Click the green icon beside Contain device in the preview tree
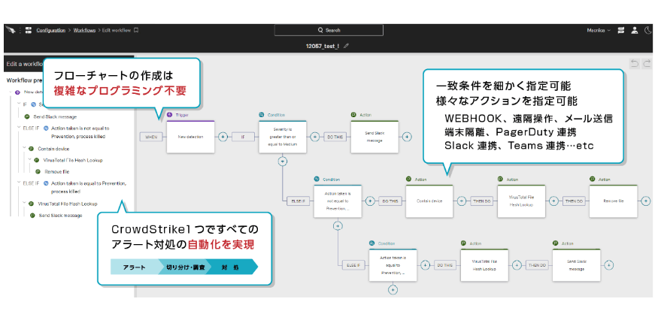This screenshot has height=323, width=661. [x=31, y=149]
